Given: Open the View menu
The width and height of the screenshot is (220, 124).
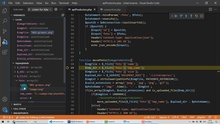Looking at the screenshot, I should pos(39,3).
